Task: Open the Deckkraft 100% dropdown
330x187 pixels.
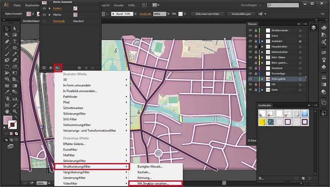Action: pyautogui.click(x=168, y=14)
